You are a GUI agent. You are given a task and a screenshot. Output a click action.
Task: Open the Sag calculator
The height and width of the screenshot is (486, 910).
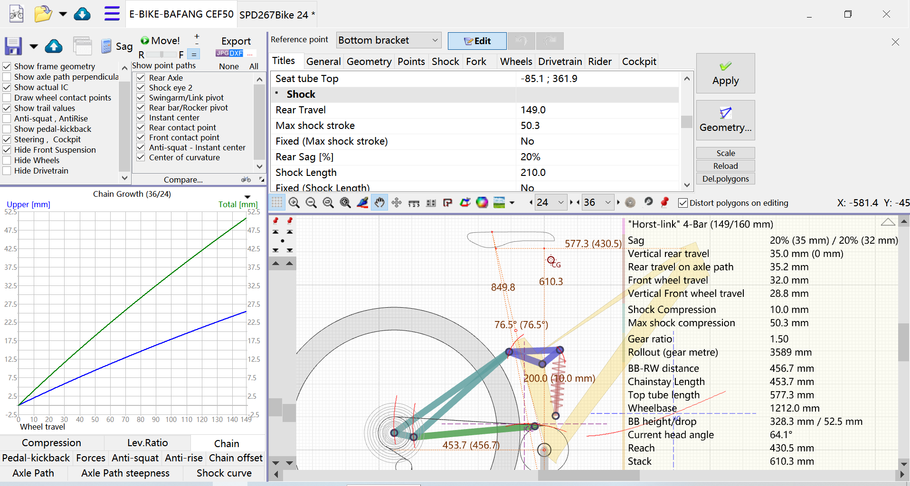[x=117, y=46]
